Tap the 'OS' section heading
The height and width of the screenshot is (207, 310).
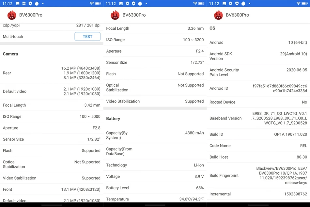click(212, 28)
